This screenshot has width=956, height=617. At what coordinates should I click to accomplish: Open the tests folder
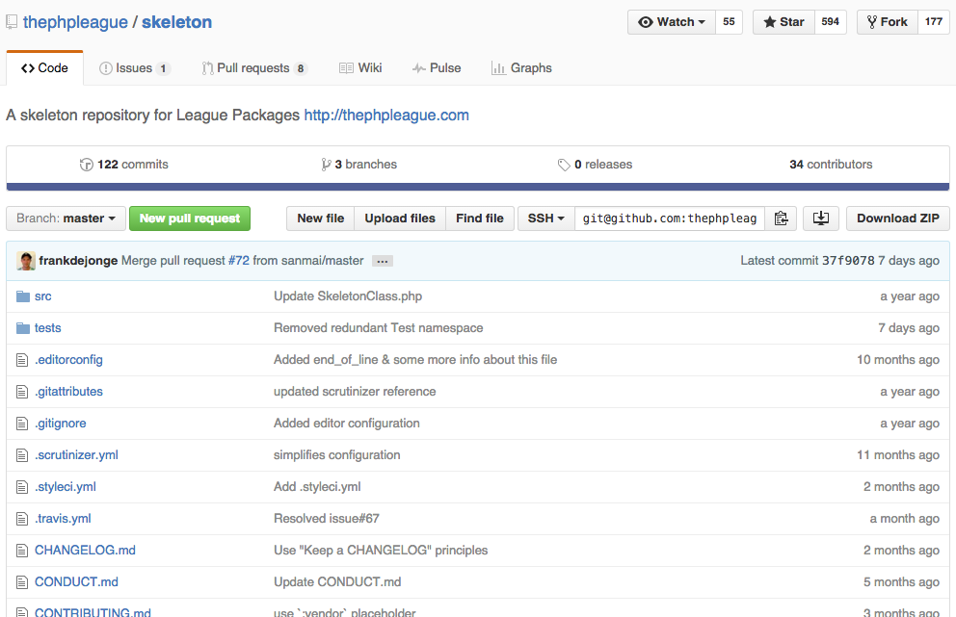47,328
